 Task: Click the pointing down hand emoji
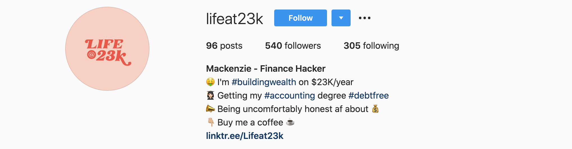(210, 122)
